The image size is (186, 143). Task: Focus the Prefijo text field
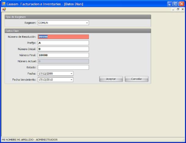63,43
